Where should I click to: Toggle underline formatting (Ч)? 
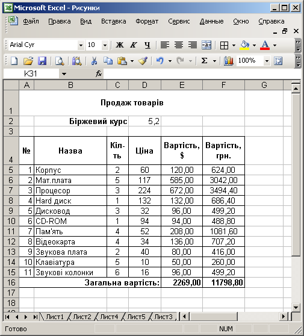click(147, 45)
